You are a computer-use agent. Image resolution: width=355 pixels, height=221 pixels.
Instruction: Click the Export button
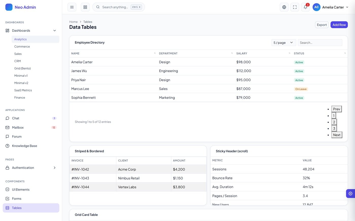click(322, 25)
